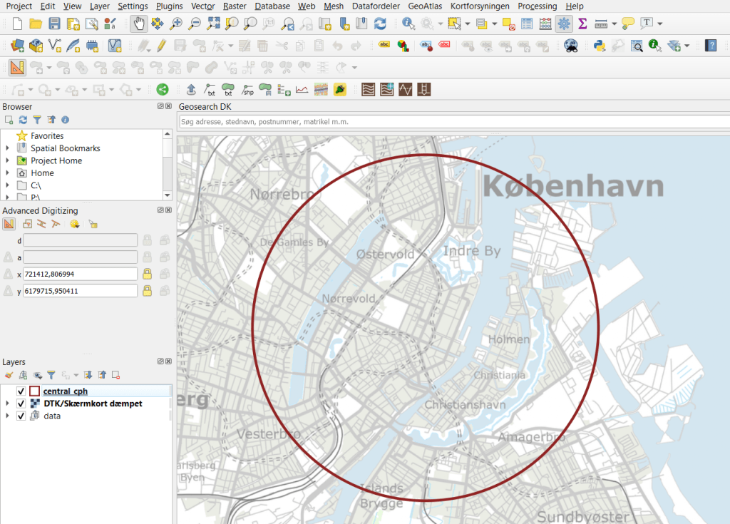The image size is (730, 524).
Task: Click the Zoom In magnifier tool
Action: pos(175,24)
